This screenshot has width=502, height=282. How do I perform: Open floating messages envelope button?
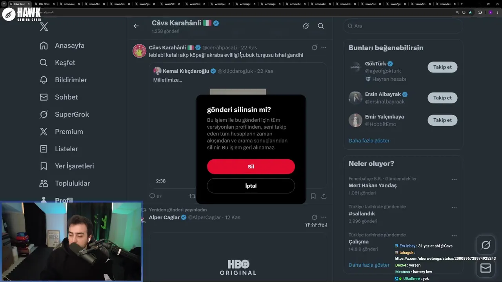tap(486, 268)
